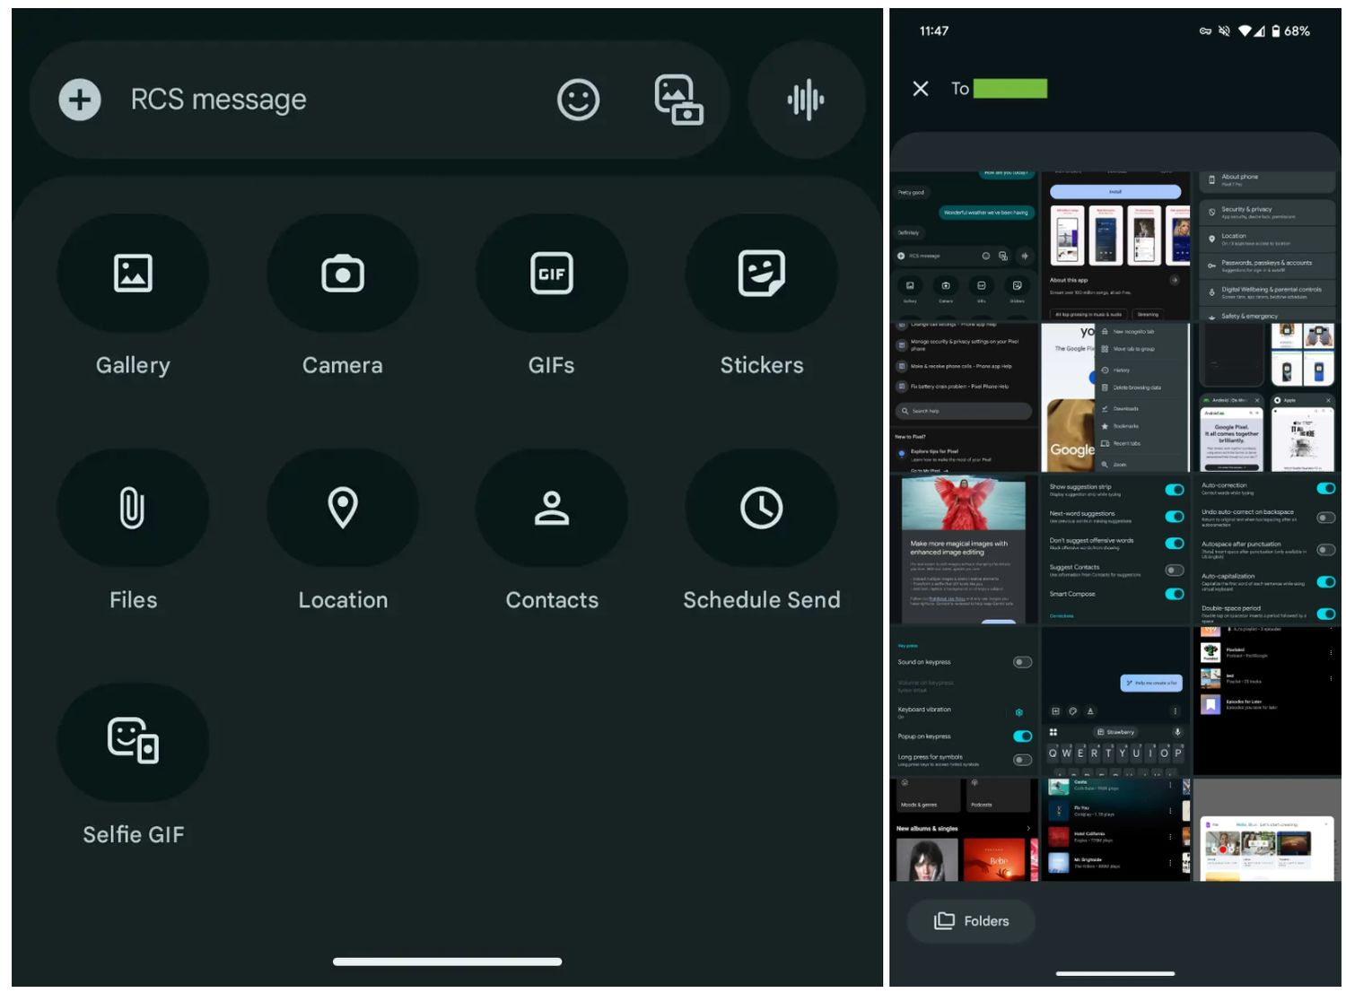Tap the gallery-camera icon in message bar
Image resolution: width=1346 pixels, height=993 pixels.
pyautogui.click(x=678, y=100)
